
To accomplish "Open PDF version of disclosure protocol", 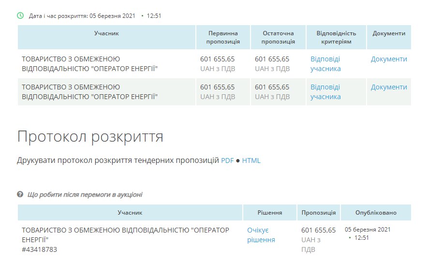I will (x=227, y=160).
